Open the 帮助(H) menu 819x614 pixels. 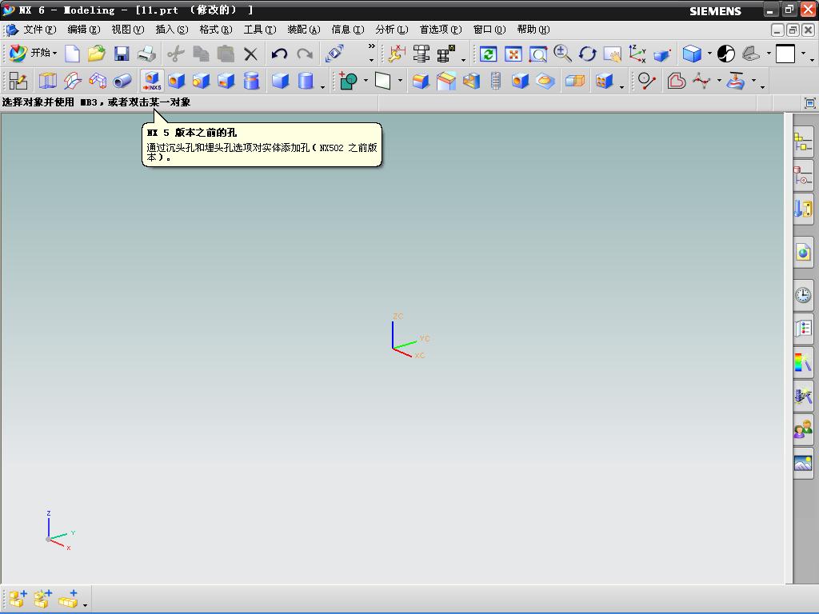click(x=533, y=30)
